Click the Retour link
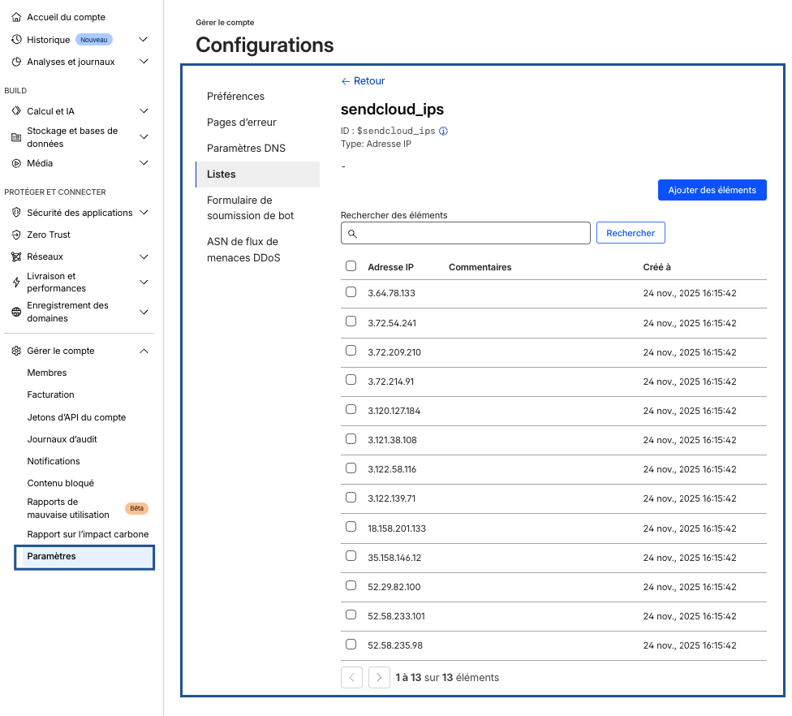792x716 pixels. pos(363,81)
